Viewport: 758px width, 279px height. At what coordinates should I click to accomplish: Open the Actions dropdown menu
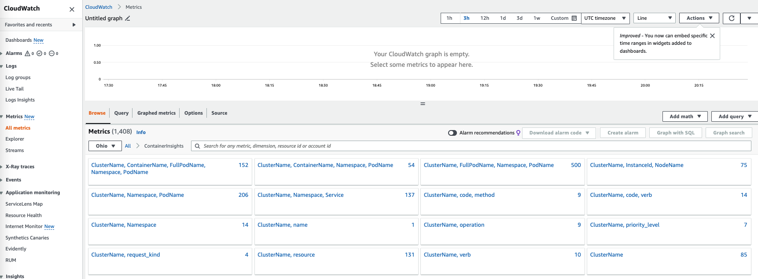coord(699,18)
